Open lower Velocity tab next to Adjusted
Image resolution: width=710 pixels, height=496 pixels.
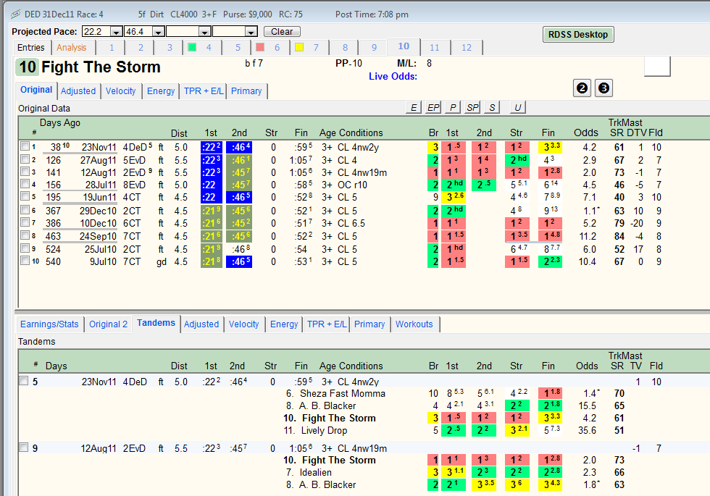click(243, 324)
